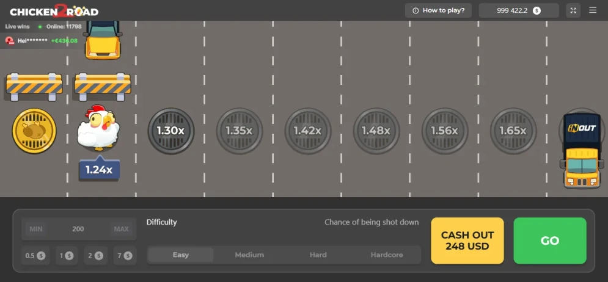Select the 1.35x manhole multiplier

click(x=240, y=131)
